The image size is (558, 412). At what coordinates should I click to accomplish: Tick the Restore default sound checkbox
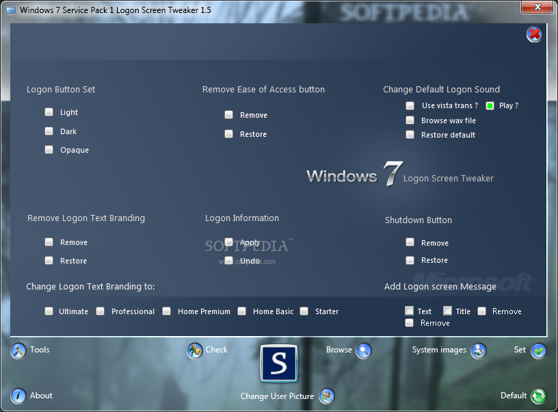point(410,135)
